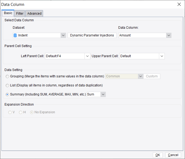Select the List radio button
Image resolution: width=185 pixels, height=159 pixels.
tap(7, 85)
